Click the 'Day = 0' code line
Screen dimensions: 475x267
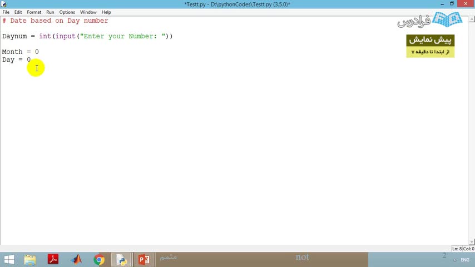[x=16, y=60]
